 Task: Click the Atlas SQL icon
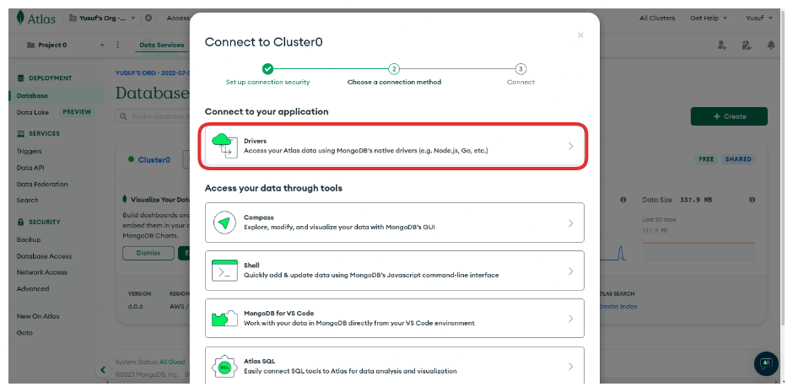(224, 366)
